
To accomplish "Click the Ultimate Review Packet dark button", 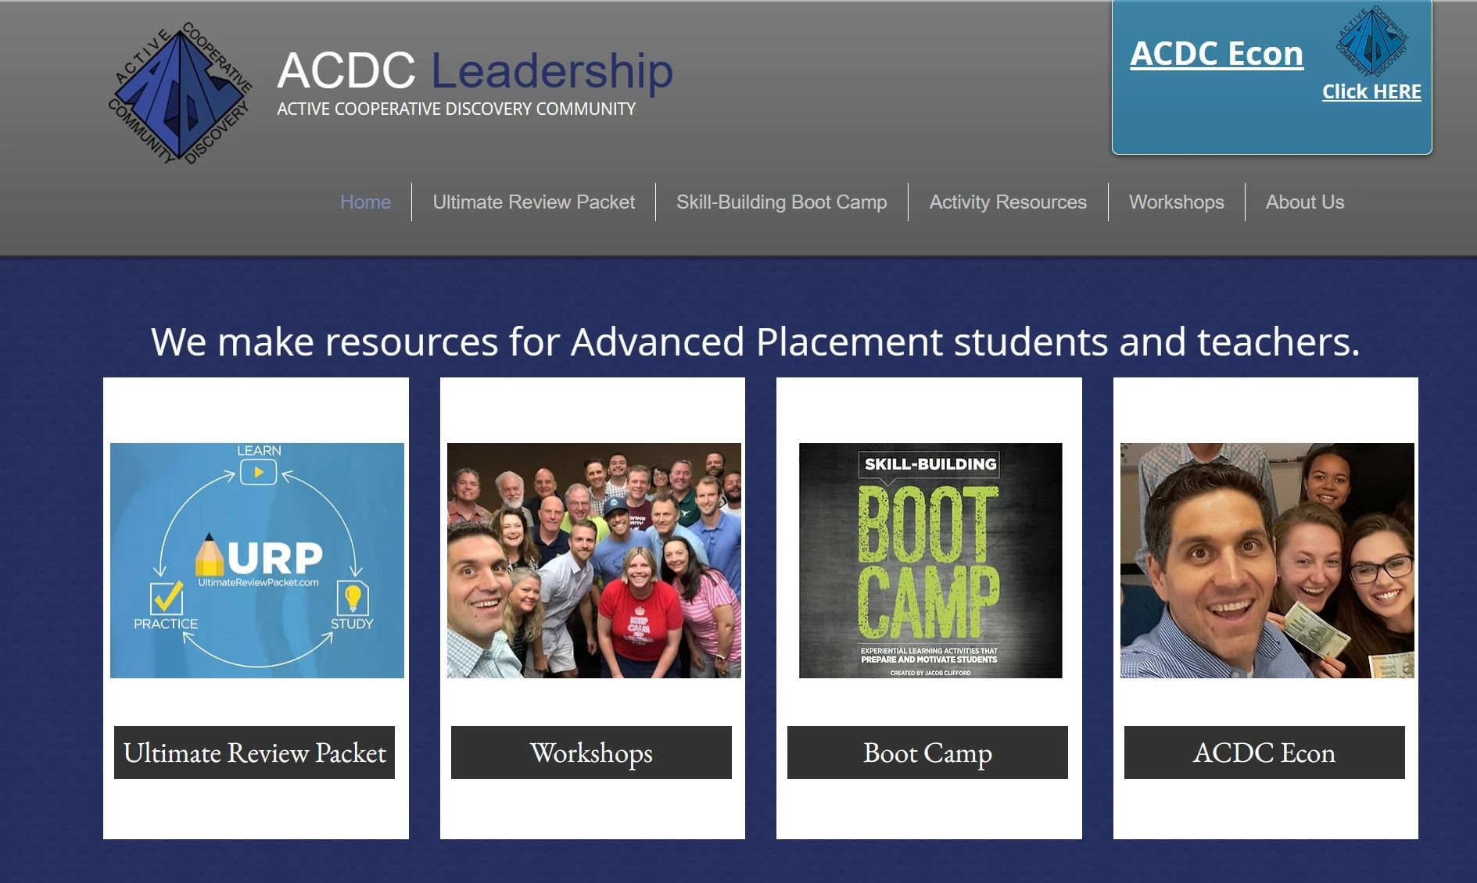I will (x=254, y=753).
